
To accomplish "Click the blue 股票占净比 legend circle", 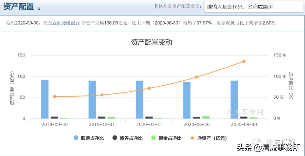I will coord(76,138).
